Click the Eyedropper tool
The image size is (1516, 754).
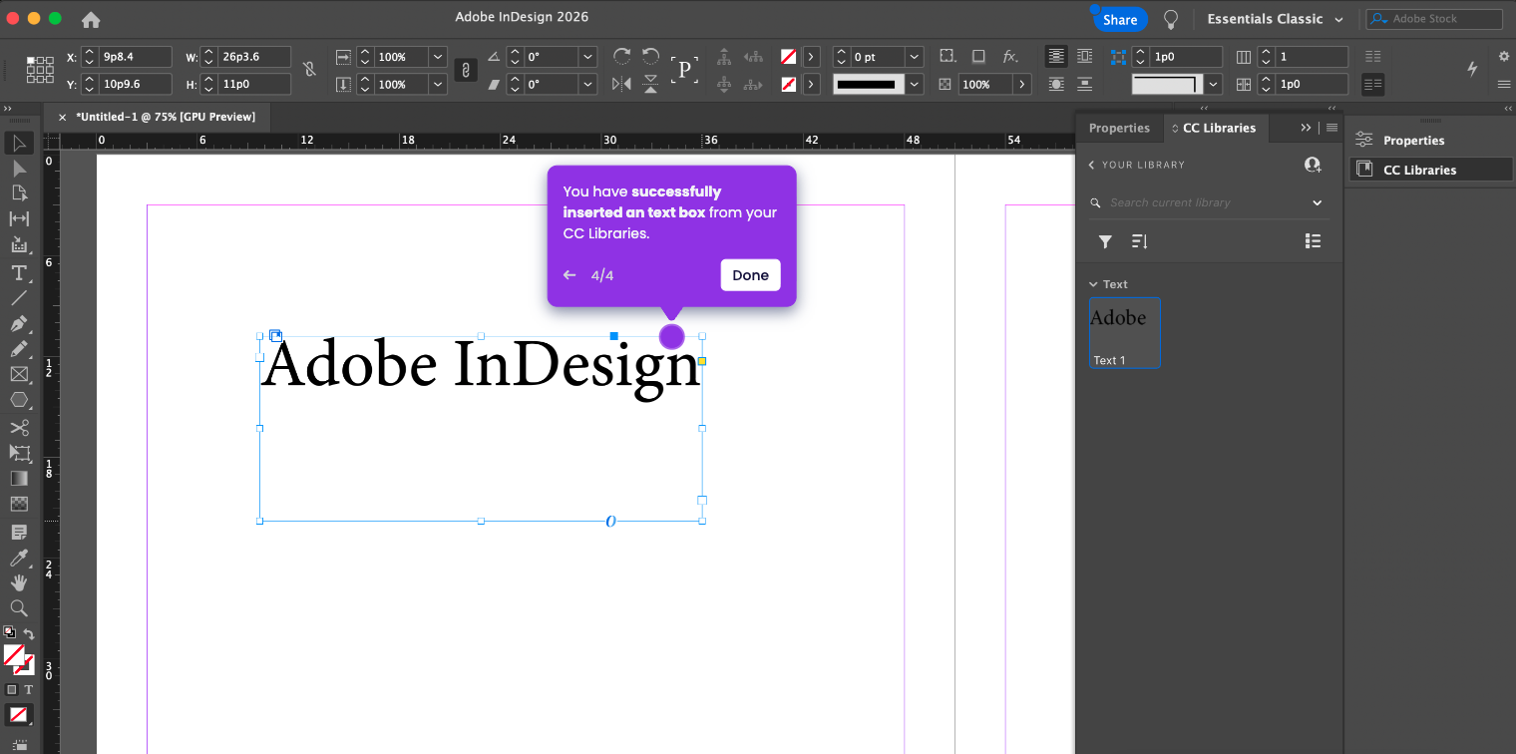coord(19,558)
